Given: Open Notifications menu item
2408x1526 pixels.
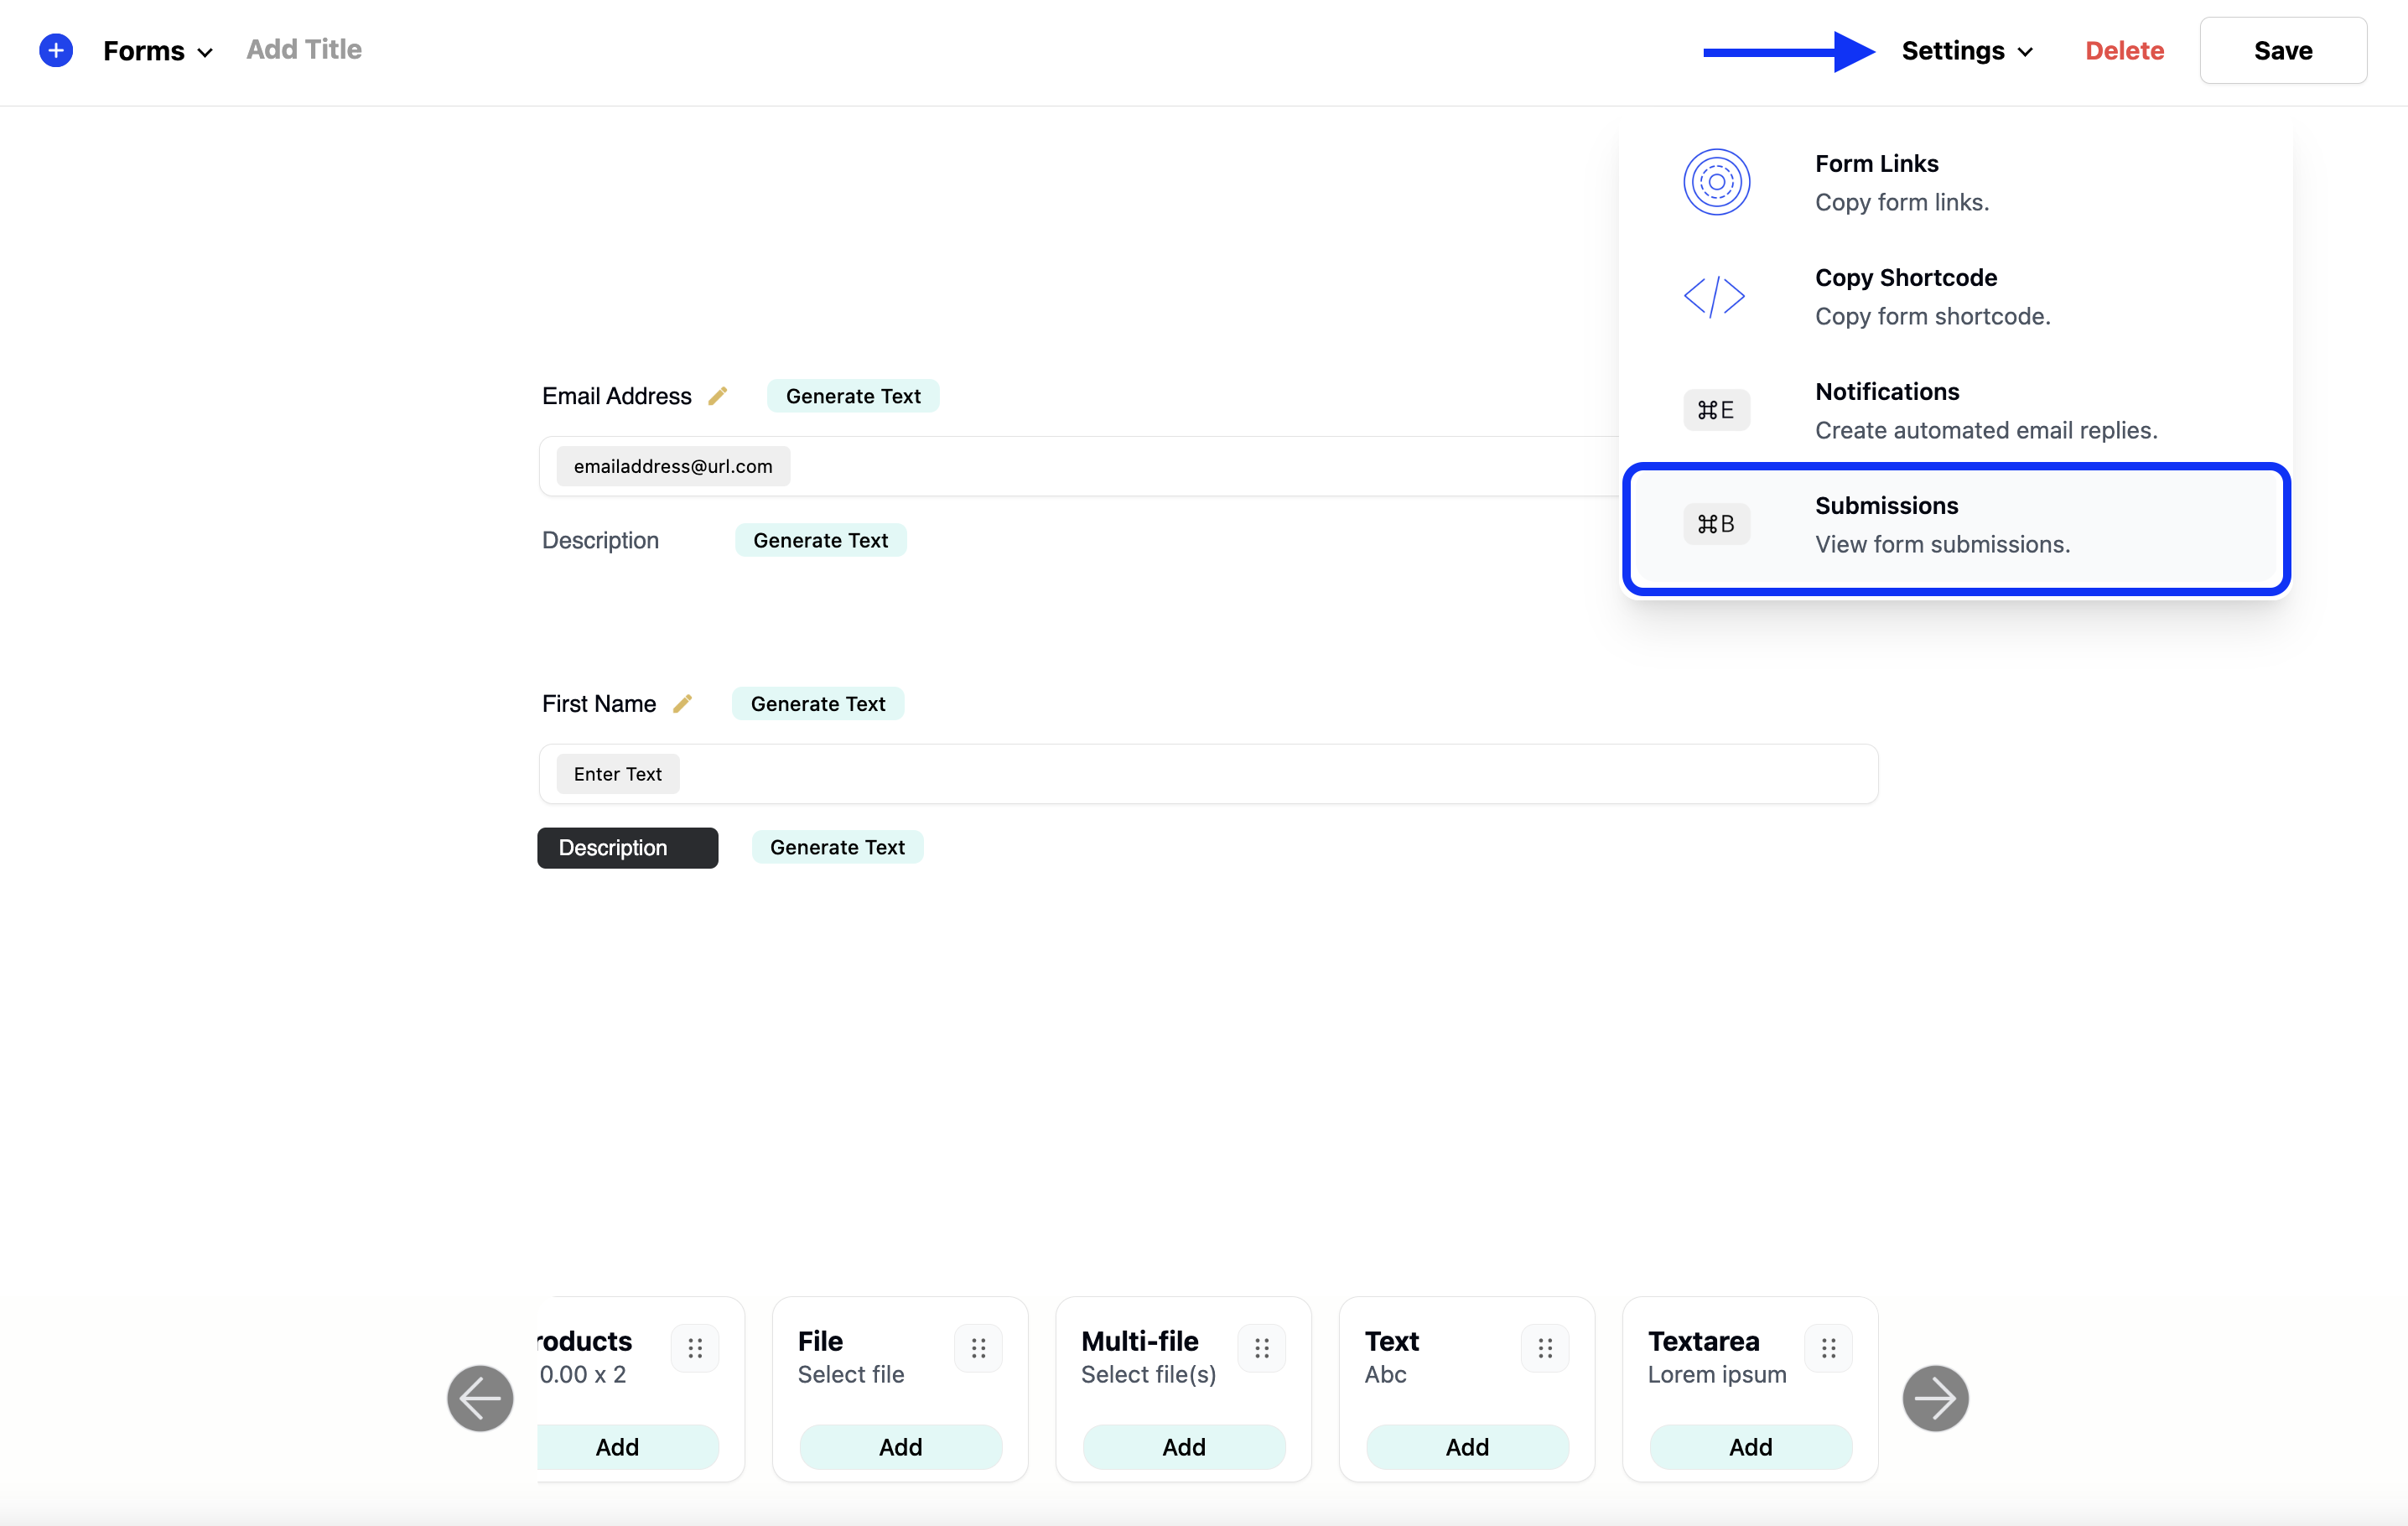Looking at the screenshot, I should [x=1956, y=410].
